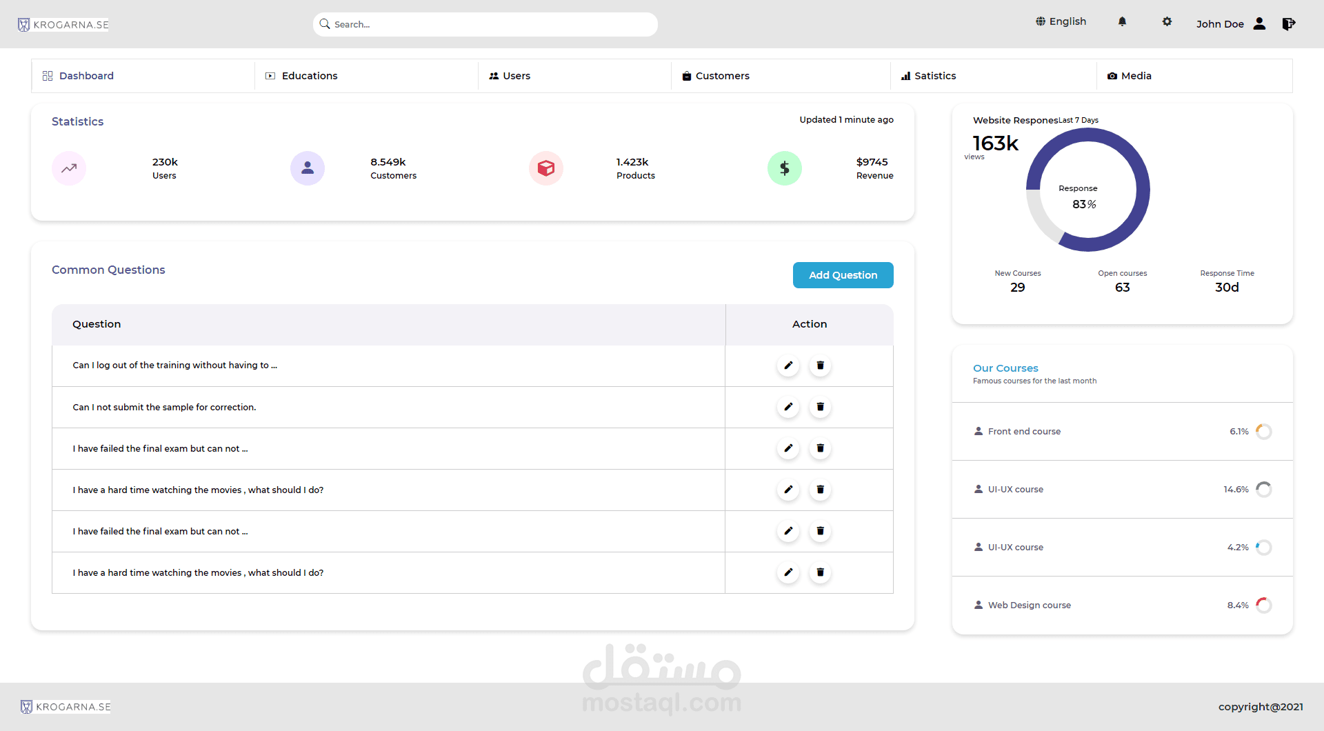Click the Front end course progress ring
The image size is (1324, 731).
[x=1264, y=432]
